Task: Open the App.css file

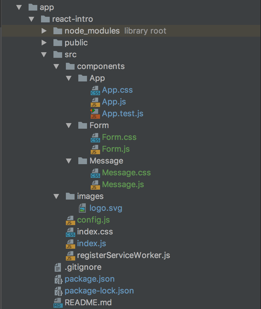Action: [x=117, y=90]
